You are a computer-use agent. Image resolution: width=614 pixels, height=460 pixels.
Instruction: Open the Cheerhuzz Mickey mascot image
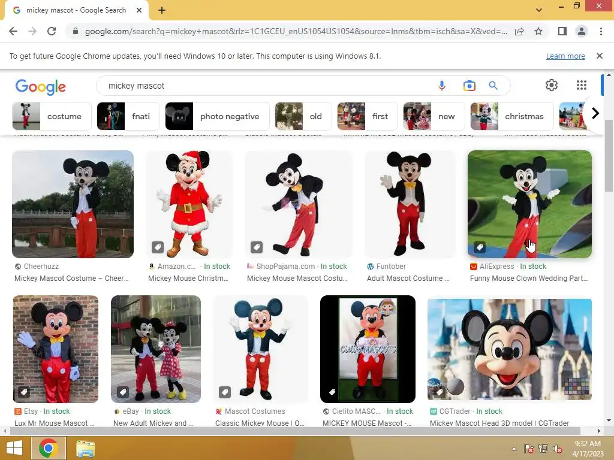click(x=73, y=204)
